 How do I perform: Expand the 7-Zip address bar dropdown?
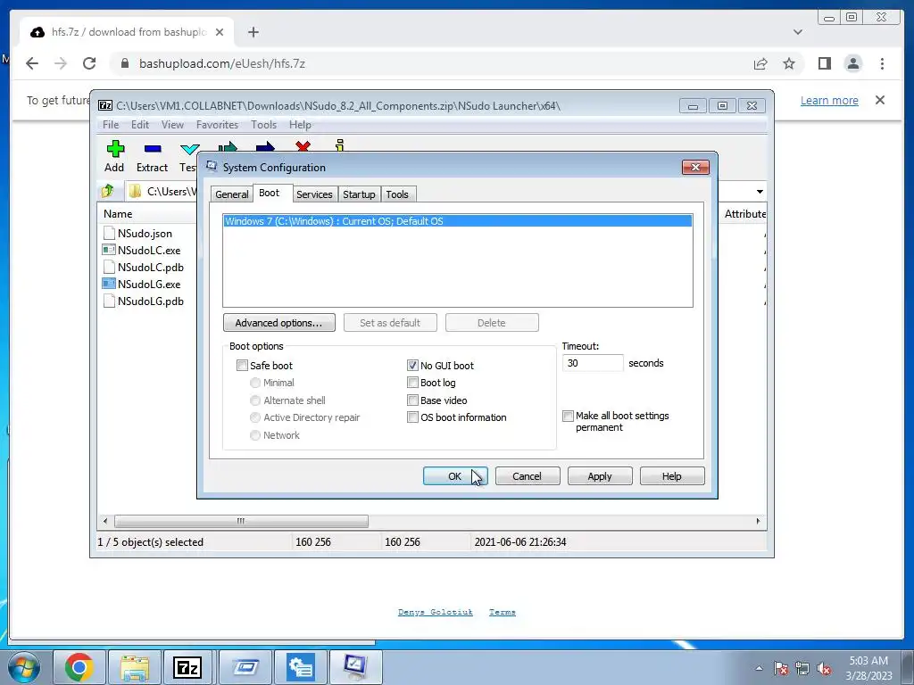(760, 192)
